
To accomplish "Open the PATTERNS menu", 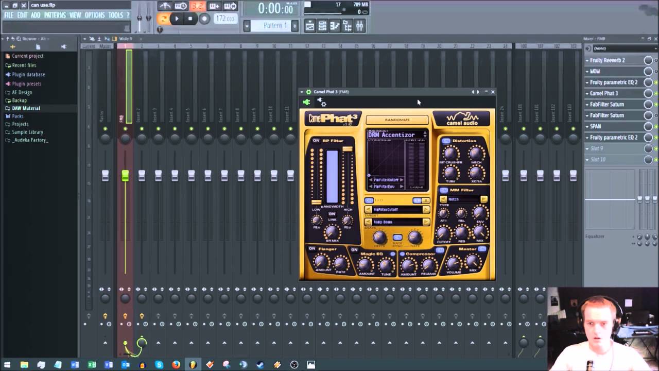I will coord(55,15).
